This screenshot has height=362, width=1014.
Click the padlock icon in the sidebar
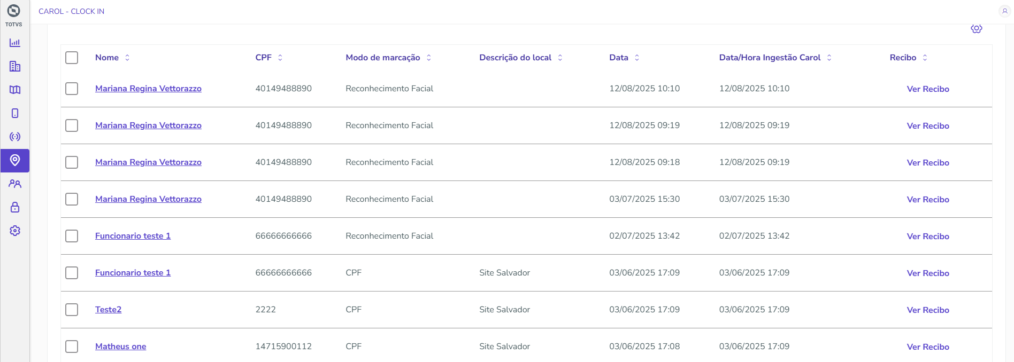[15, 207]
